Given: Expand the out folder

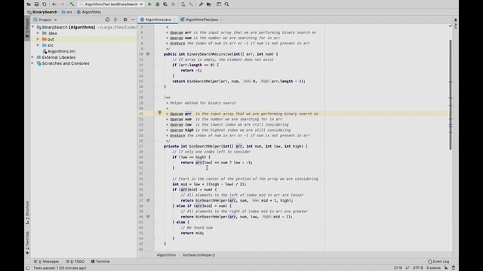Looking at the screenshot, I should coord(38,39).
